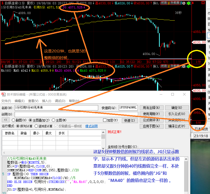Confirm with the 确定(K) button
Screen dimensions: 210x194
point(177,108)
